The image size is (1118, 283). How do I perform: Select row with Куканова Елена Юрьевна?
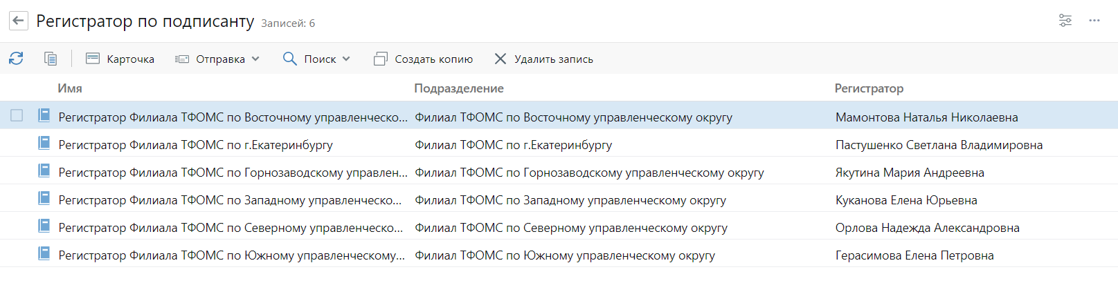coord(559,198)
